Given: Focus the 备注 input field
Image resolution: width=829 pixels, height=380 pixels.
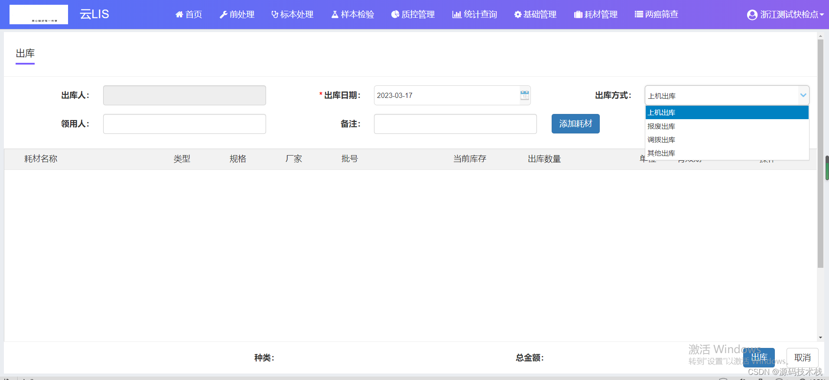Looking at the screenshot, I should (455, 124).
